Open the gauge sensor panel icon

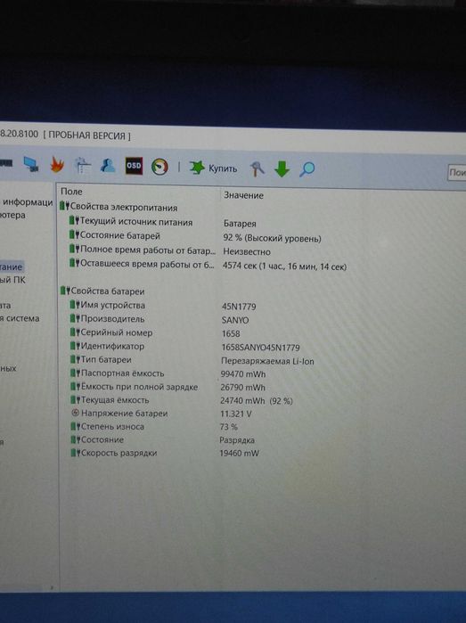point(159,167)
